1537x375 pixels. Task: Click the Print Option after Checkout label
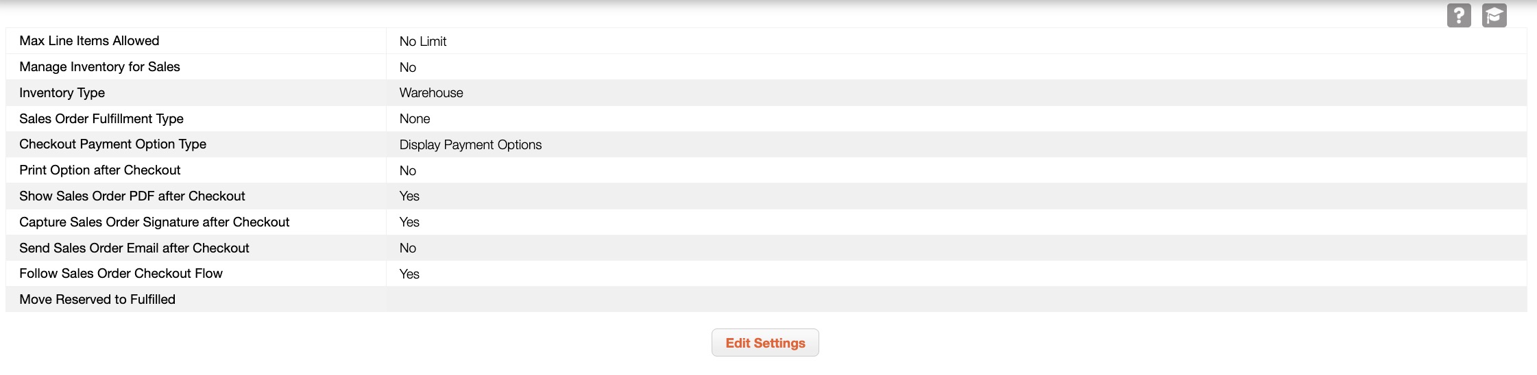(99, 170)
